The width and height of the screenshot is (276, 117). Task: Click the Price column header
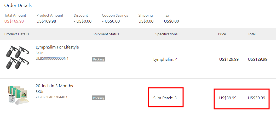pyautogui.click(x=222, y=34)
